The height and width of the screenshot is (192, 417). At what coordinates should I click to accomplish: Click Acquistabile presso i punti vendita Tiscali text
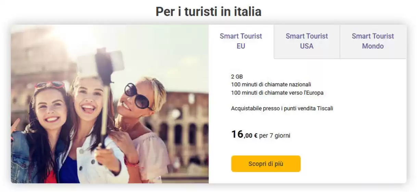pyautogui.click(x=282, y=108)
